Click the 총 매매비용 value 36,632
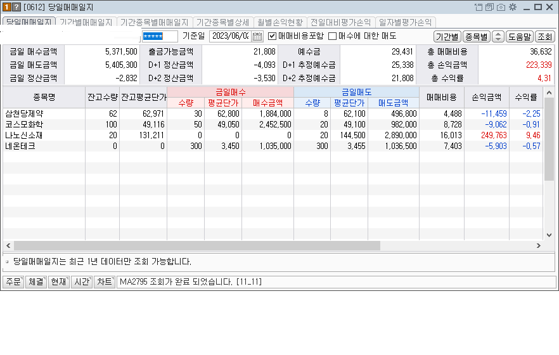This screenshot has width=559, height=355. pyautogui.click(x=541, y=52)
